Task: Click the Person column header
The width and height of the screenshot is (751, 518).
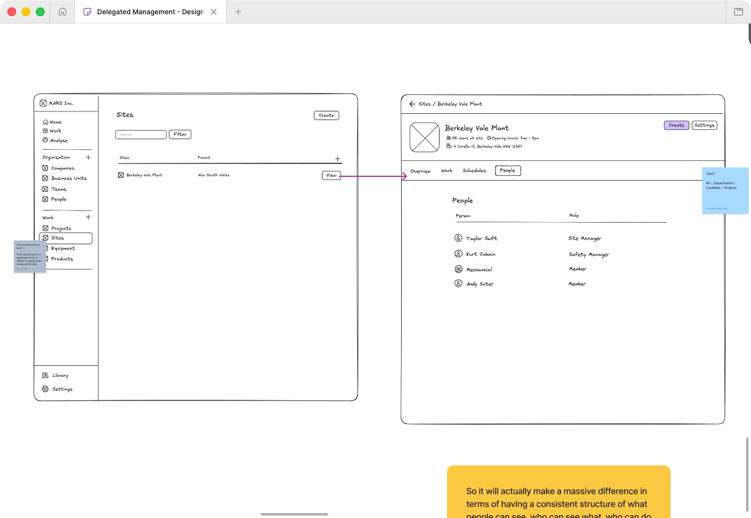Action: (x=463, y=216)
